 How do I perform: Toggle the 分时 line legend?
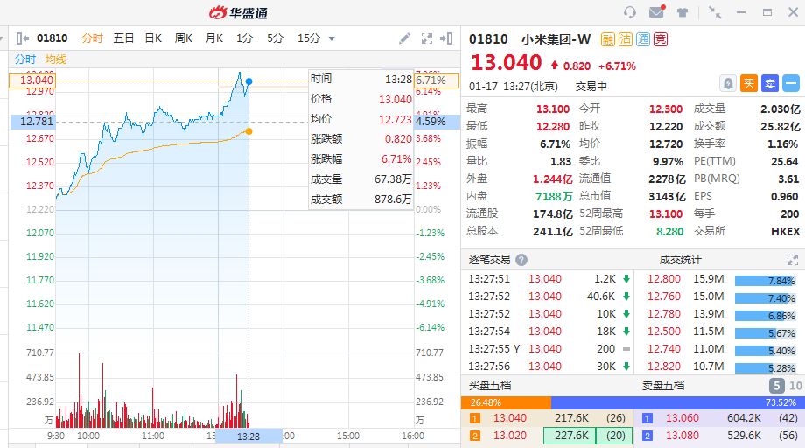pyautogui.click(x=25, y=59)
